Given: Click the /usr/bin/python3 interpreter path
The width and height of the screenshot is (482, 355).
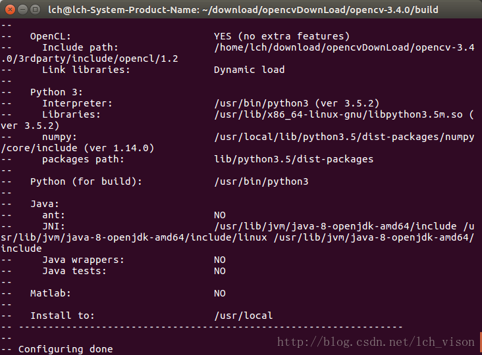Looking at the screenshot, I should coord(261,103).
